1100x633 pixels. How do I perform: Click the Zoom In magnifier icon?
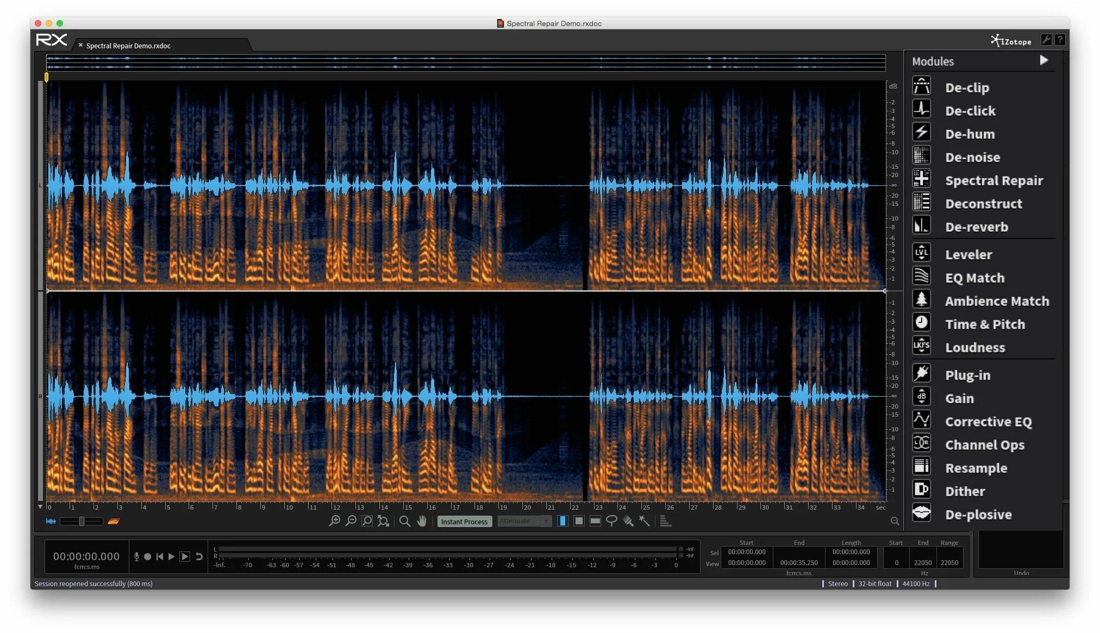pos(335,521)
